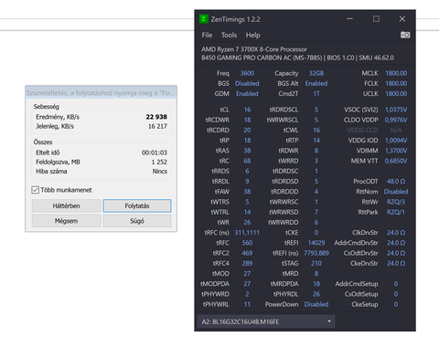Open the File menu
This screenshot has width=439, height=347.
[x=207, y=36]
